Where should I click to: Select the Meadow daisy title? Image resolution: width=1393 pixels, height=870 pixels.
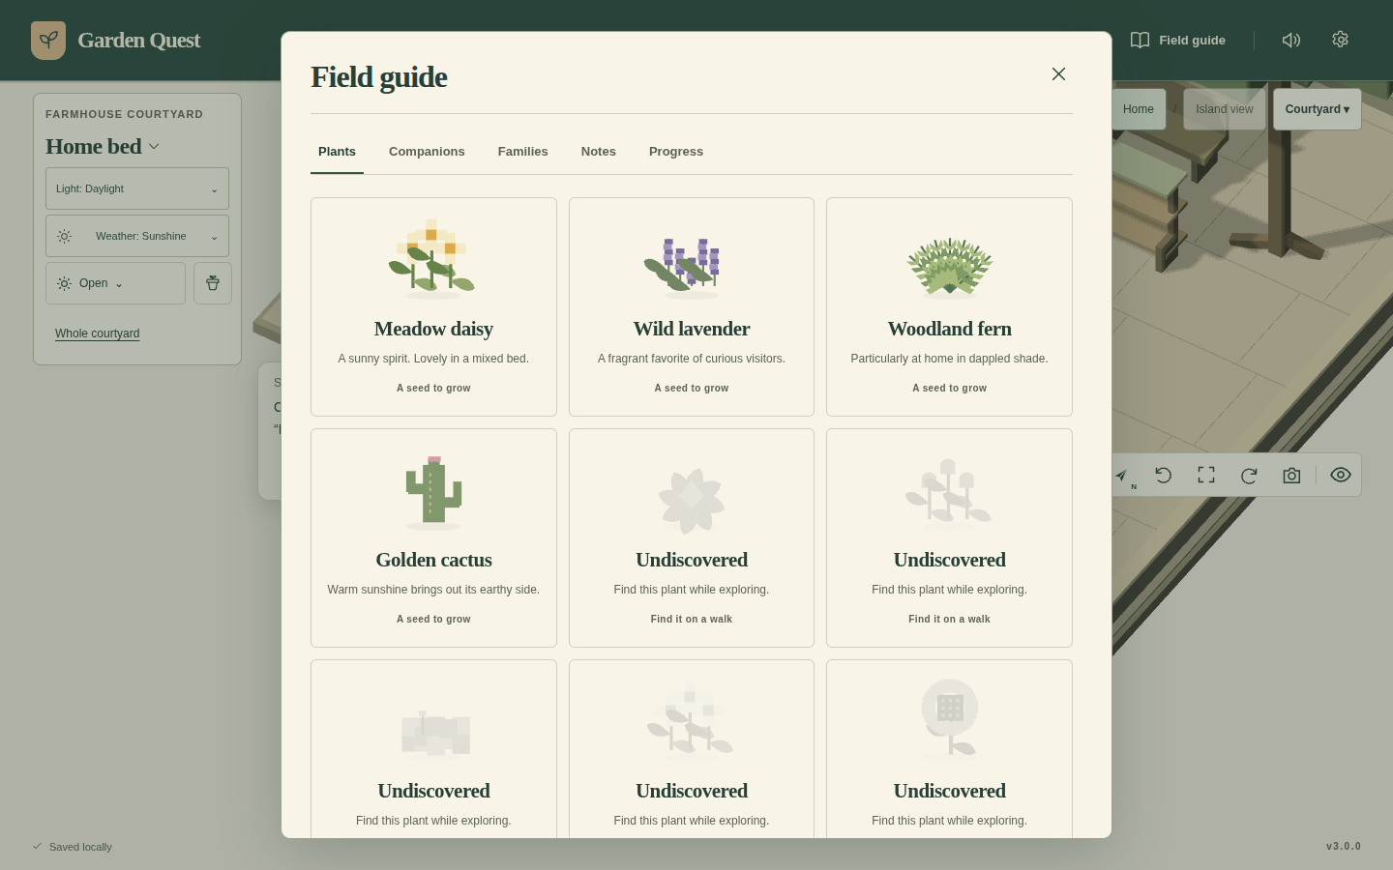[433, 329]
